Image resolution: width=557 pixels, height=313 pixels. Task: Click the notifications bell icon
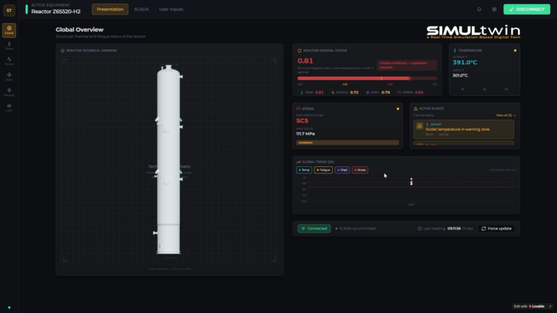point(479,9)
